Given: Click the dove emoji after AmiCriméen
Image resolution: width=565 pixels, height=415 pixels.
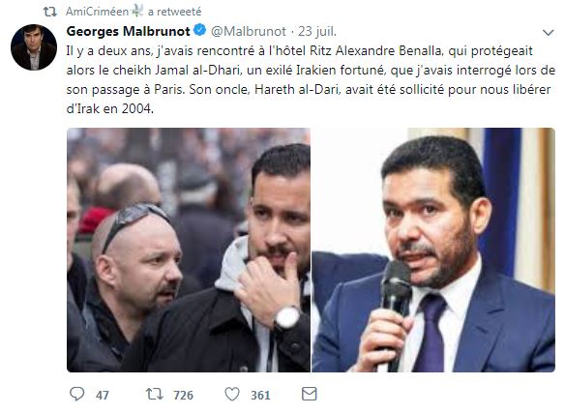Looking at the screenshot, I should click(137, 11).
